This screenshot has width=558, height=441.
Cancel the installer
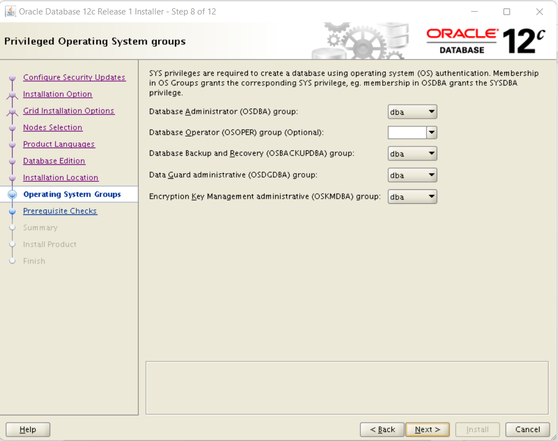527,430
